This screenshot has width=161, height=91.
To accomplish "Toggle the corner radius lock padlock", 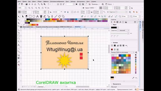I will pos(92,12).
